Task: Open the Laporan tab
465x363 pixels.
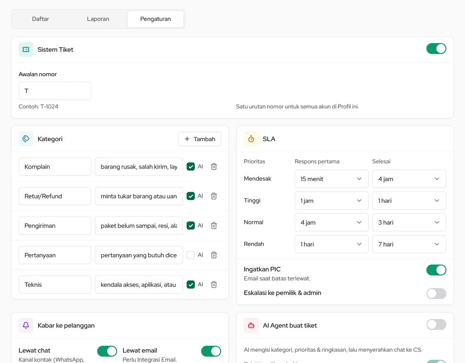Action: click(98, 19)
